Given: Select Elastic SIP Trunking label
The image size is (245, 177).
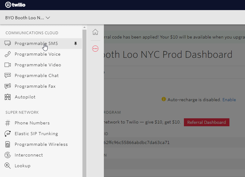Looking at the screenshot, I should click(36, 134).
